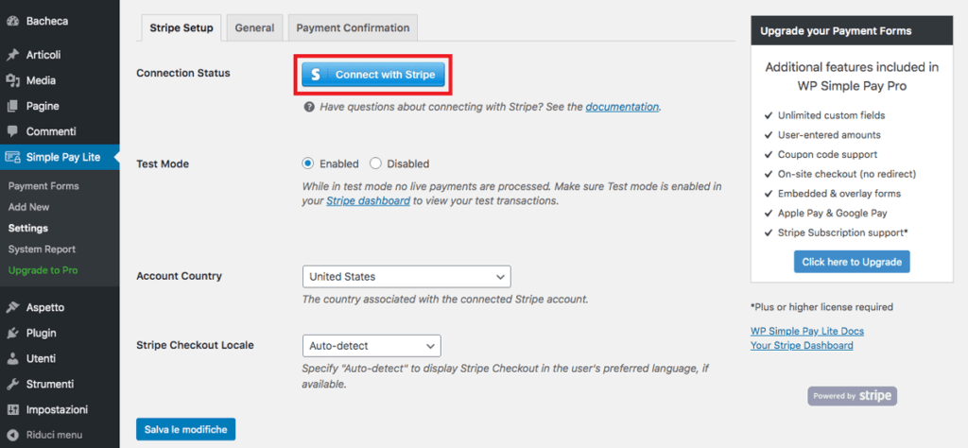
Task: Open the WP Simple Pay Lite Docs link
Action: pos(807,332)
